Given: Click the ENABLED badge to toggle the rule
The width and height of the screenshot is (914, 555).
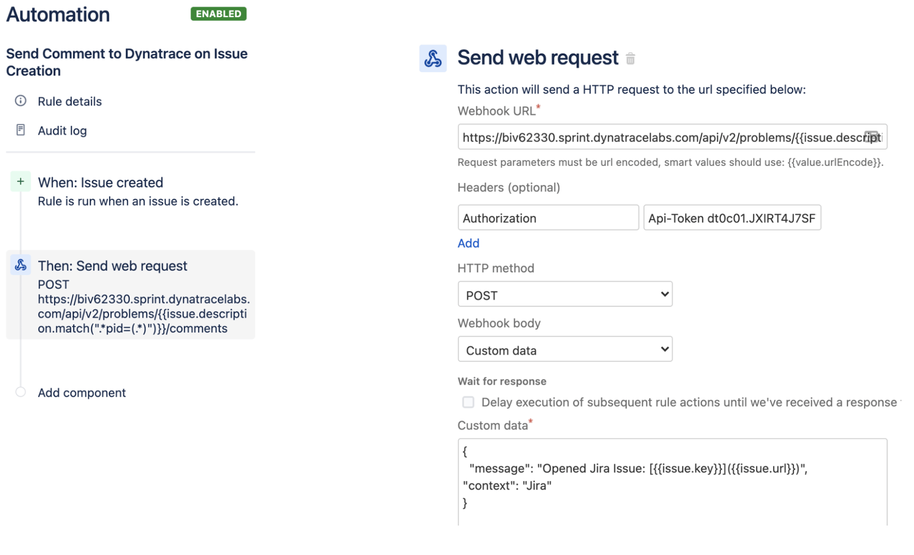Looking at the screenshot, I should pos(218,14).
